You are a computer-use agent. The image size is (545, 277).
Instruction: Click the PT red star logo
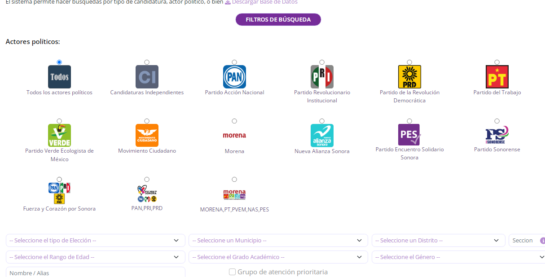point(497,77)
